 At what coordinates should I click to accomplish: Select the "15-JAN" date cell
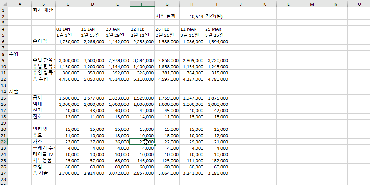tap(93, 29)
